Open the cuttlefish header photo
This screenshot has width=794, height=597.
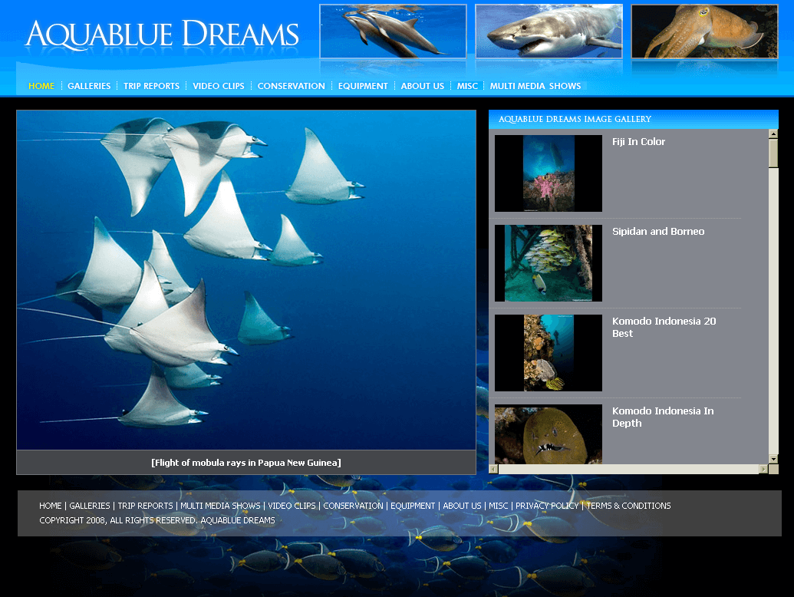click(x=704, y=31)
